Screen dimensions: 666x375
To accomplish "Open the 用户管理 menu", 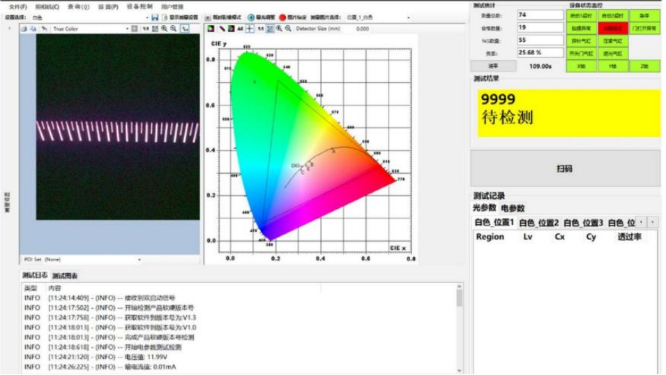I will click(x=172, y=7).
